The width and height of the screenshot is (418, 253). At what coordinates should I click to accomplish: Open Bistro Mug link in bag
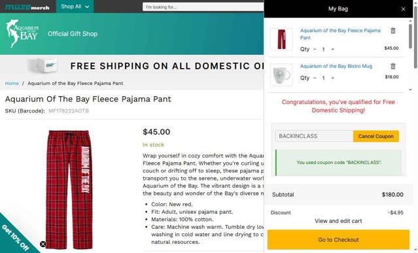coord(336,66)
